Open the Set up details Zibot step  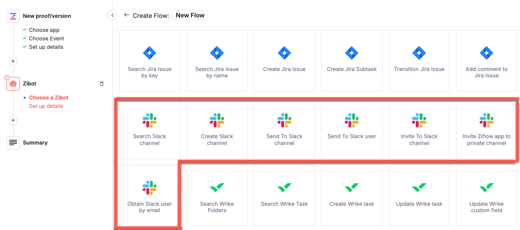click(x=46, y=106)
